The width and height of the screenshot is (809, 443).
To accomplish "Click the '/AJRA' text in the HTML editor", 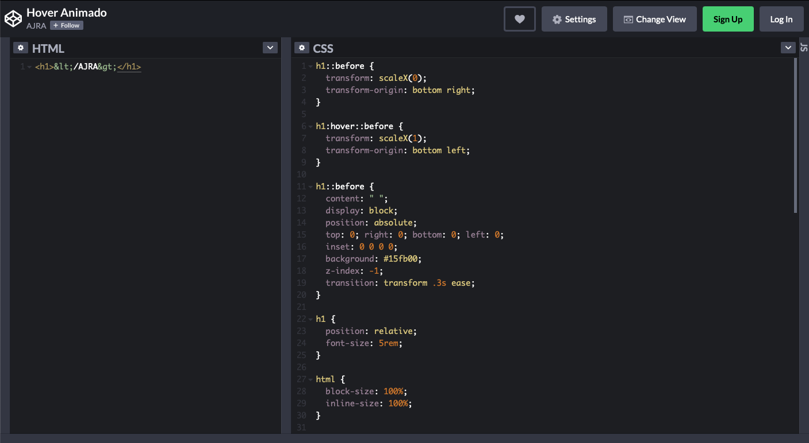I will click(x=85, y=67).
